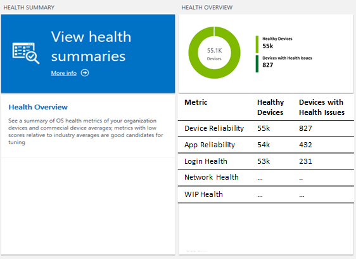The image size is (356, 259).
Task: Click the 827 value for Device Reliability
Action: [305, 128]
